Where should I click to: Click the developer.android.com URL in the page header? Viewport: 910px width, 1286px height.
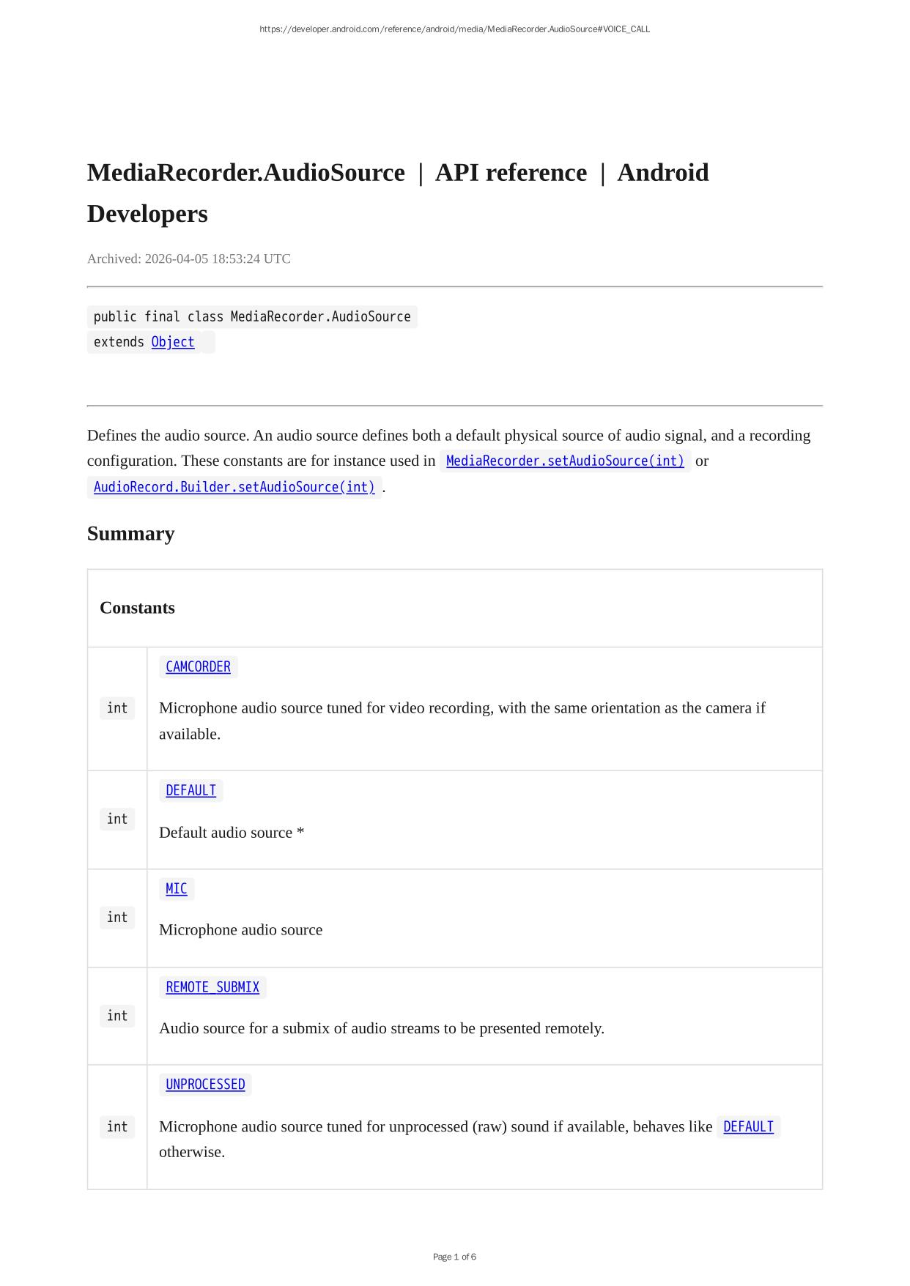pyautogui.click(x=454, y=29)
